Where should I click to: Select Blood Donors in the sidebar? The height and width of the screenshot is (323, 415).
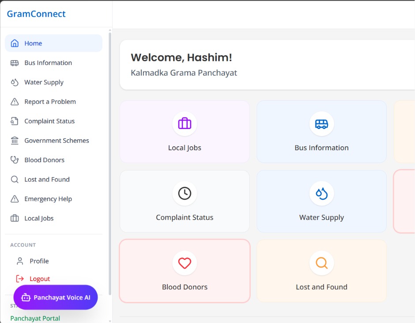click(x=54, y=160)
